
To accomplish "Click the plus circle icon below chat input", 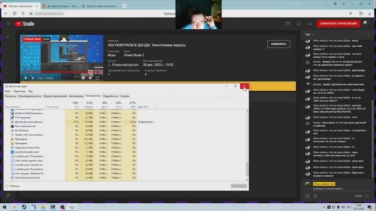I will click(315, 196).
